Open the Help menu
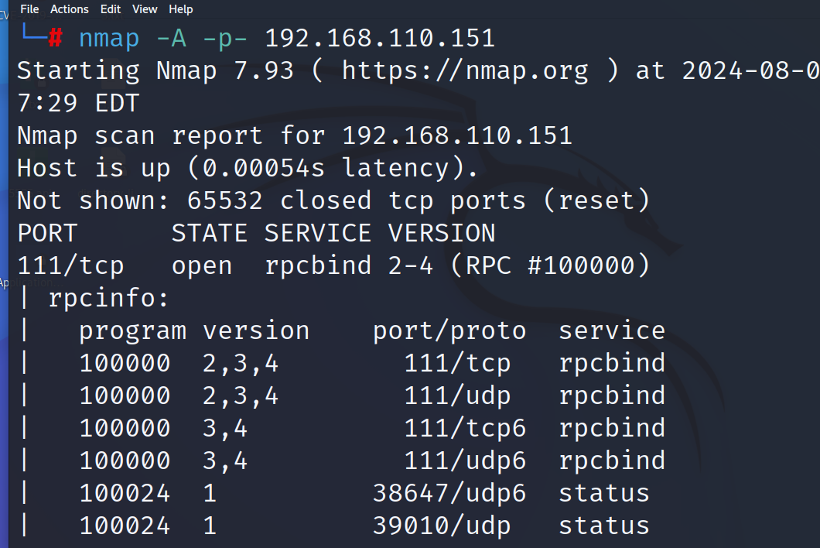The width and height of the screenshot is (820, 548). pos(181,9)
